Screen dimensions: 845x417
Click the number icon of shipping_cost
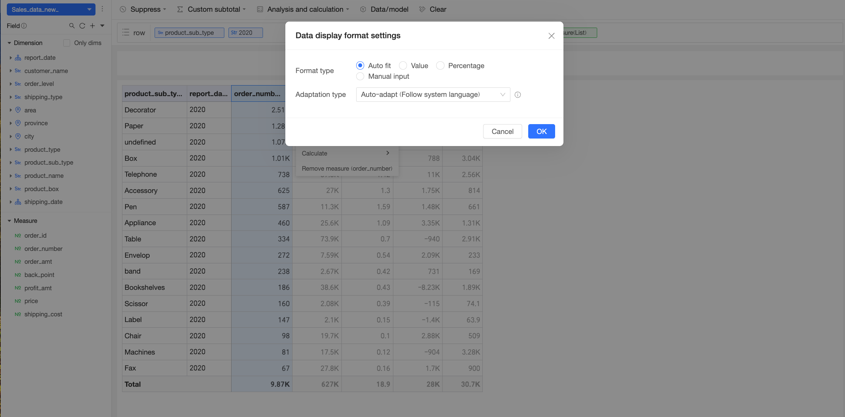[18, 314]
